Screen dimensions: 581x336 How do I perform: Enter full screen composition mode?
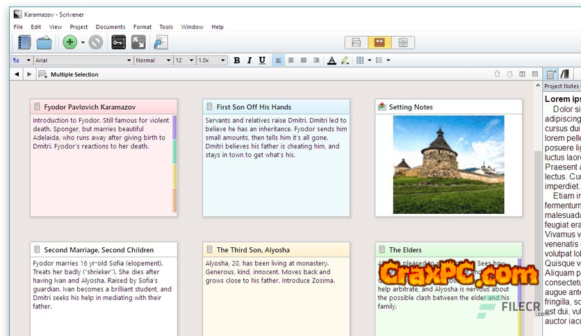[138, 42]
